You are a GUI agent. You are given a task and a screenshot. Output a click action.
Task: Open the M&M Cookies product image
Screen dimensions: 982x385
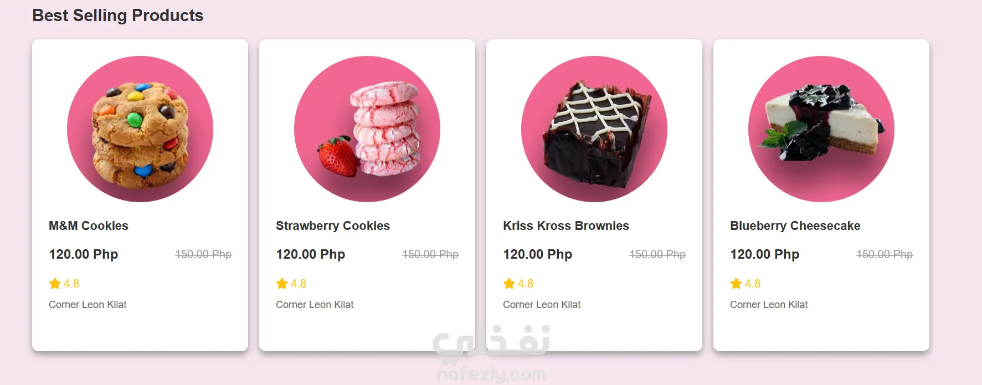click(140, 129)
